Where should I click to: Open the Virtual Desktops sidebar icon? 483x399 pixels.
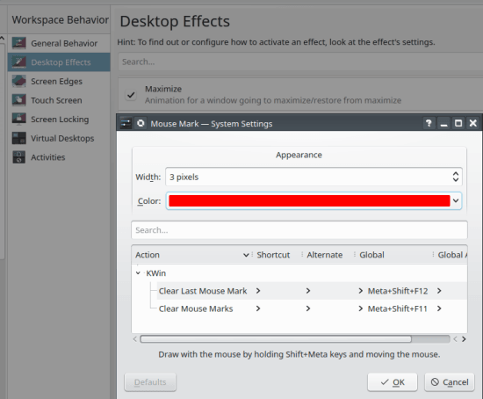pyautogui.click(x=18, y=138)
